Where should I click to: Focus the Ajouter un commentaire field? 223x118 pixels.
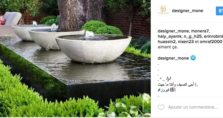click(193, 107)
